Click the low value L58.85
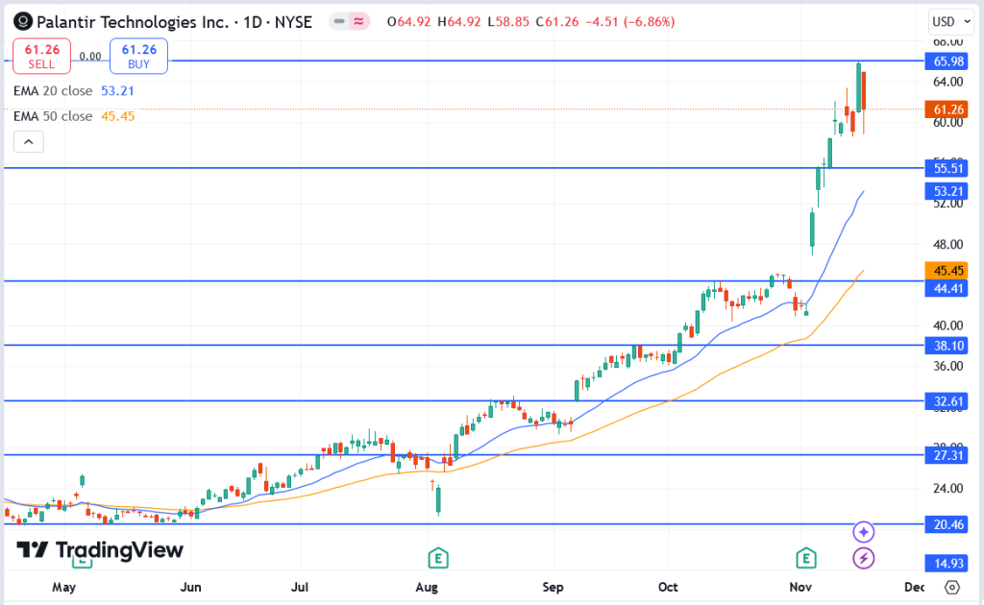 (x=508, y=22)
